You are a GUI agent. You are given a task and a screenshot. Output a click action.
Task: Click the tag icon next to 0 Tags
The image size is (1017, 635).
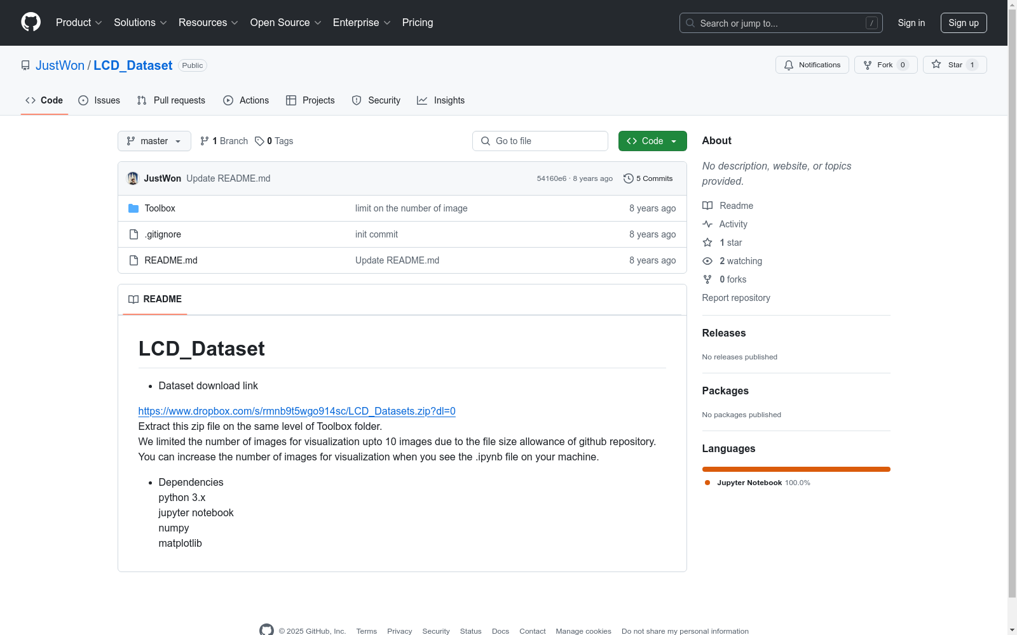(259, 141)
